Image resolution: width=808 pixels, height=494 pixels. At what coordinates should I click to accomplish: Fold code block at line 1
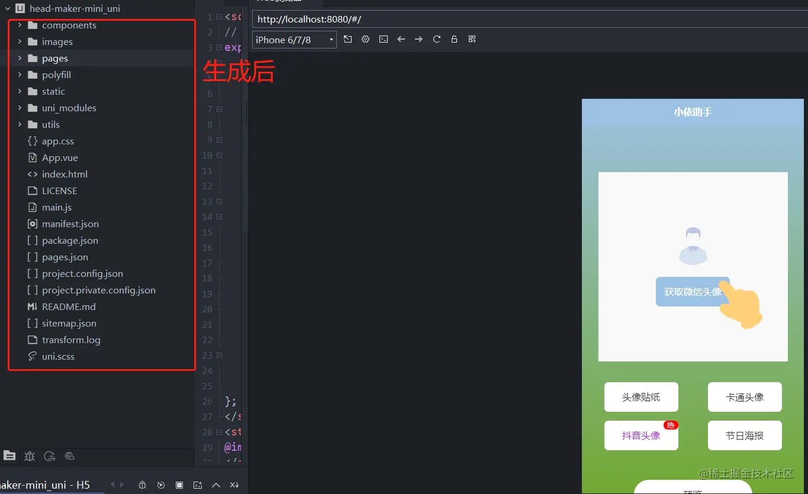(219, 17)
